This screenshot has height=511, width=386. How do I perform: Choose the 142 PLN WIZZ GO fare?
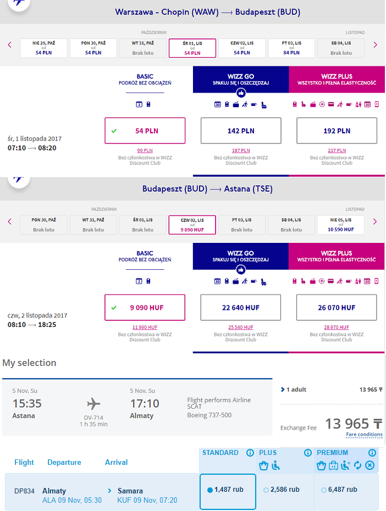(x=241, y=131)
